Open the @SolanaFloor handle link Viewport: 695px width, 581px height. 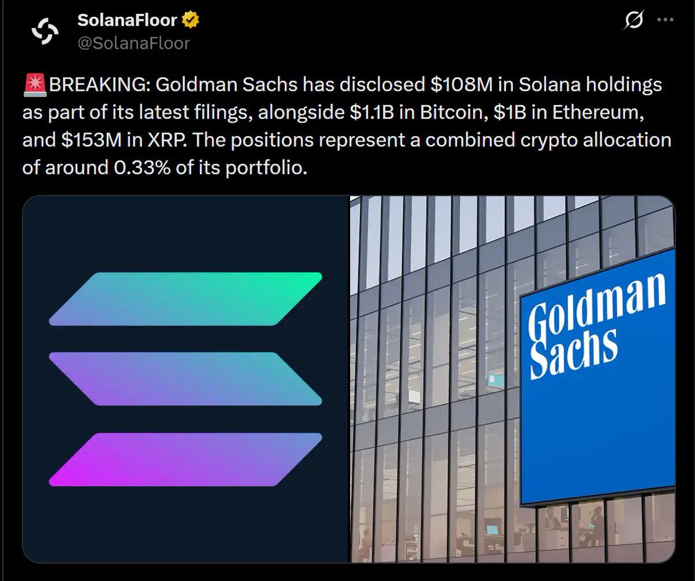133,43
